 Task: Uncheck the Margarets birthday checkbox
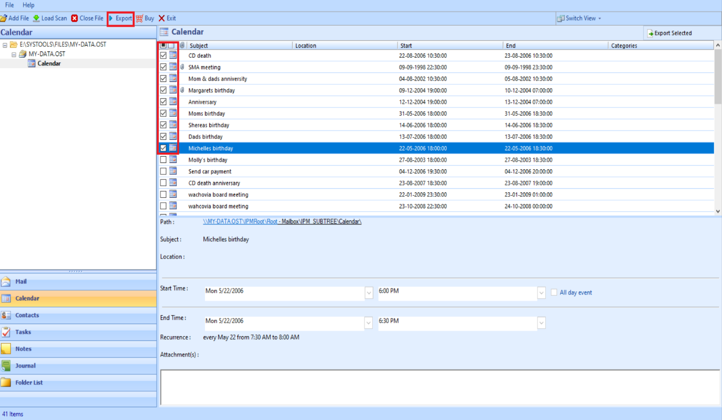(163, 90)
